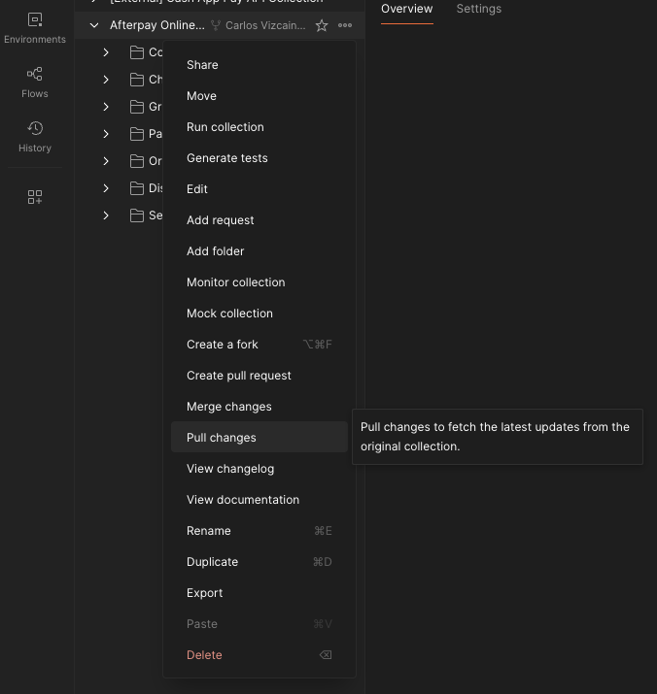Open the Flows sidebar panel

35,82
